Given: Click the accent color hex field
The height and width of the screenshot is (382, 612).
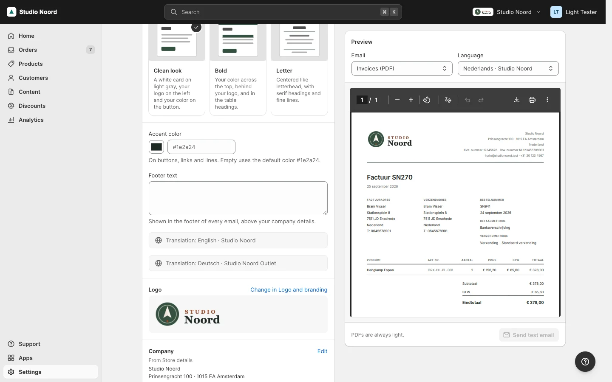Looking at the screenshot, I should (x=201, y=147).
